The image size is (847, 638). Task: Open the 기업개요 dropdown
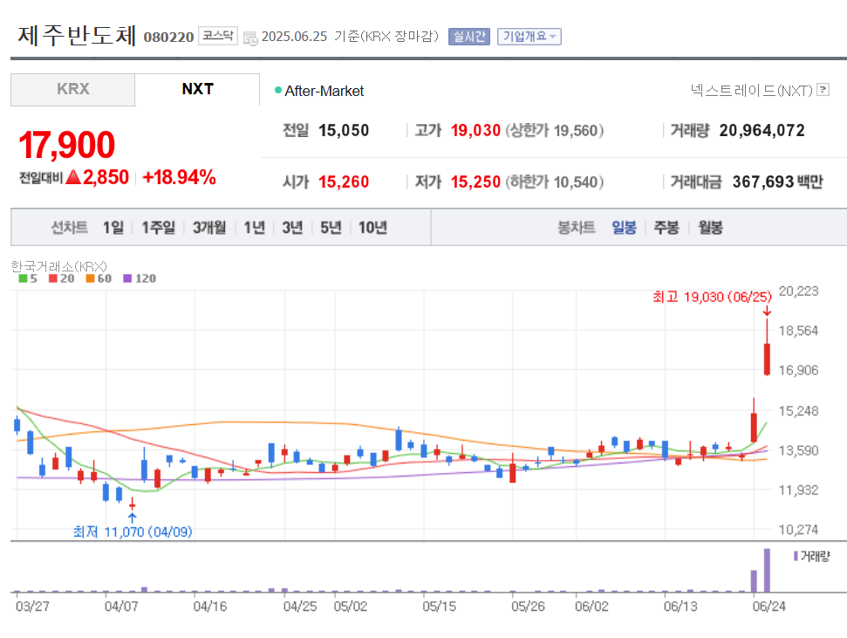point(529,37)
